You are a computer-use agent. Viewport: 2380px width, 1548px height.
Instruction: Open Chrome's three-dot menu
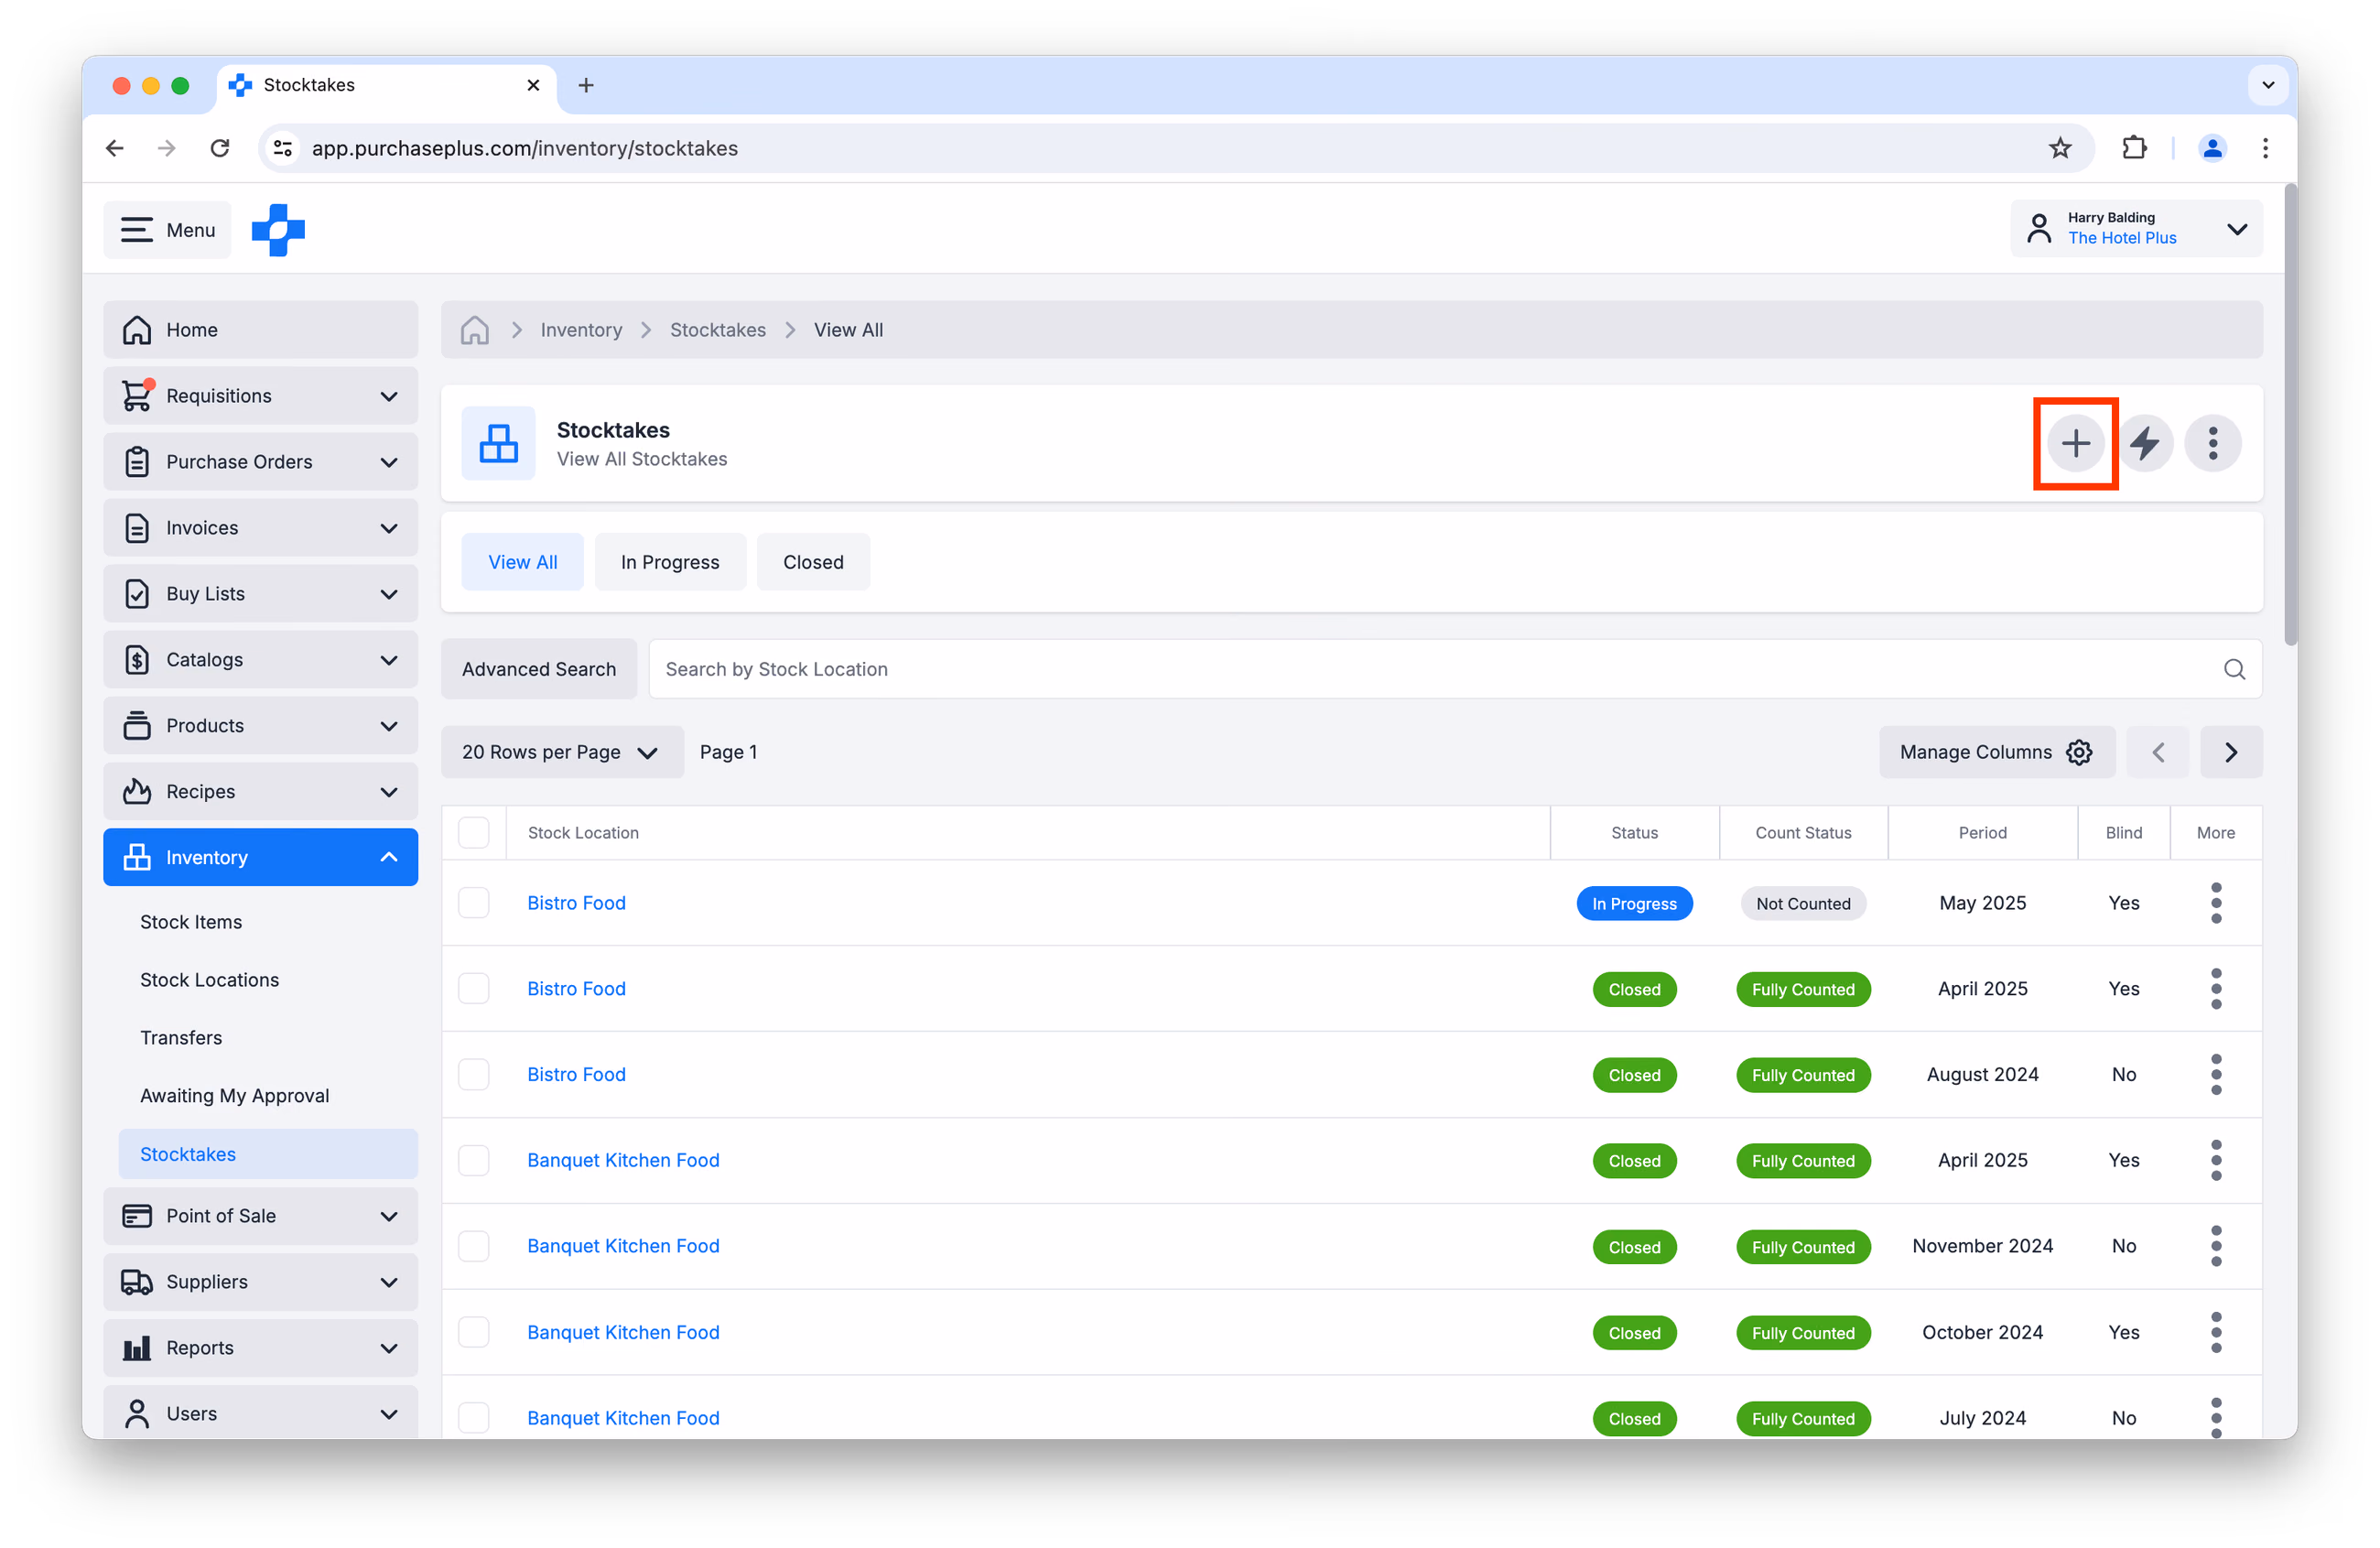(2265, 148)
